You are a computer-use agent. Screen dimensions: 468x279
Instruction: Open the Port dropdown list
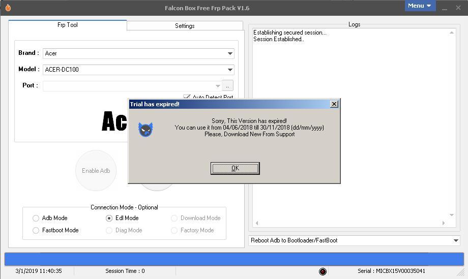(x=218, y=86)
